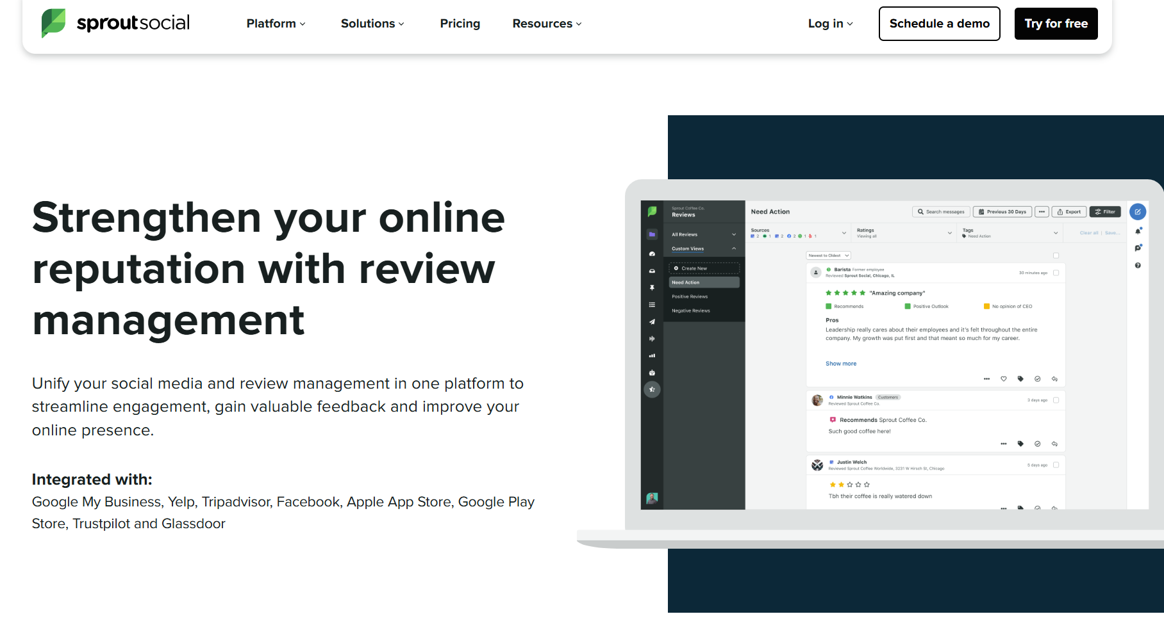Click the Search messages field

pos(940,211)
